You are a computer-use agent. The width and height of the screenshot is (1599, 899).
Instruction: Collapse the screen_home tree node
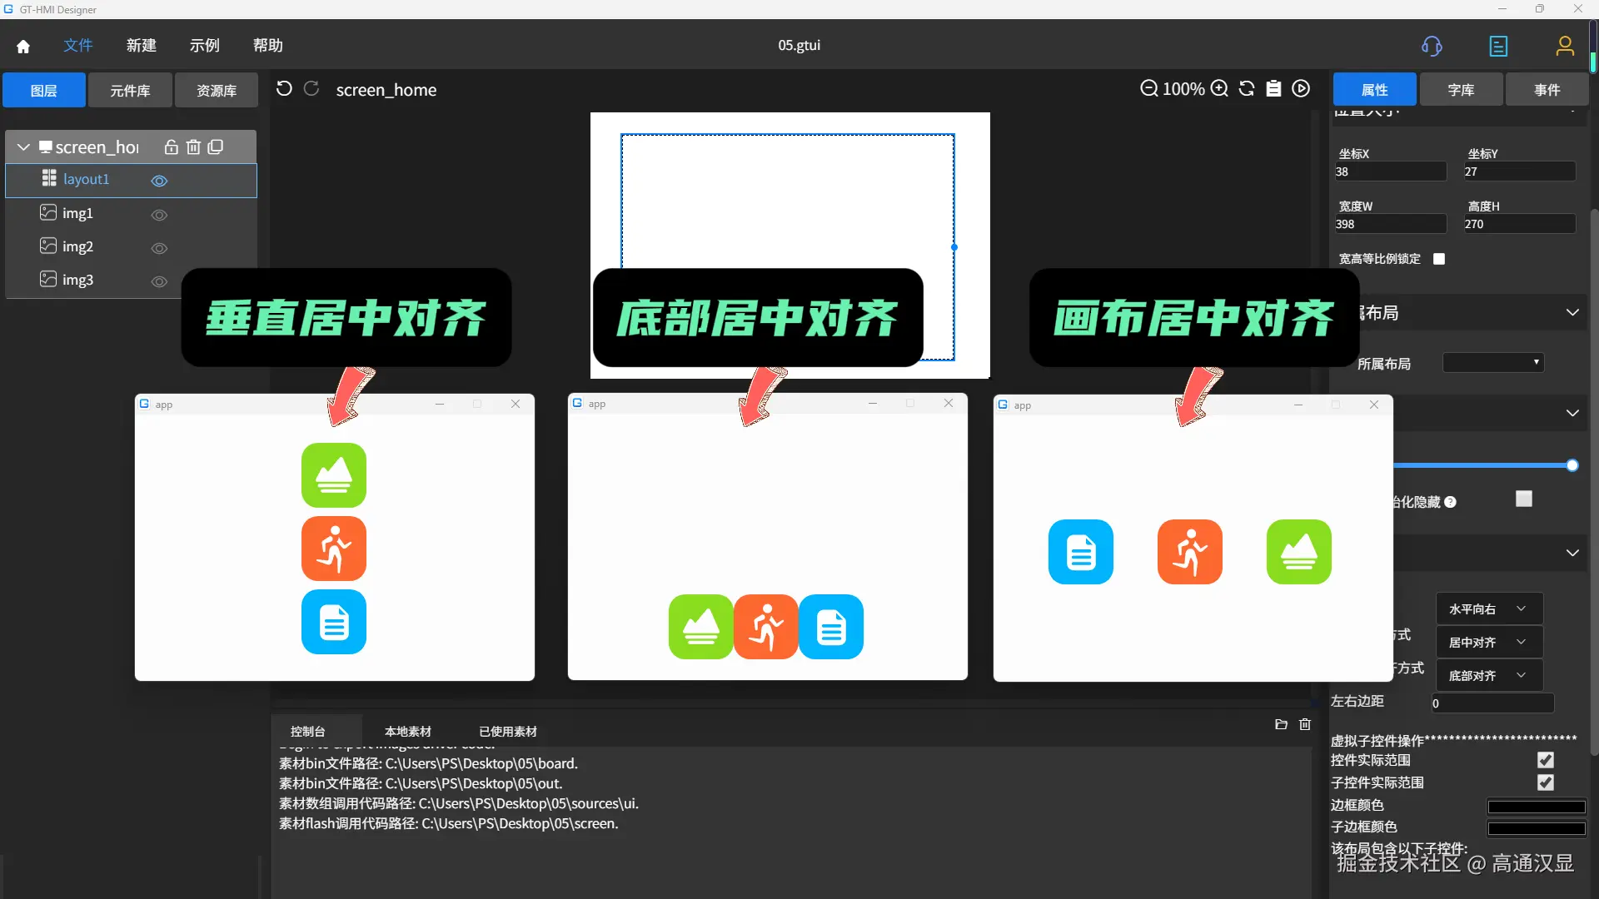pos(23,147)
